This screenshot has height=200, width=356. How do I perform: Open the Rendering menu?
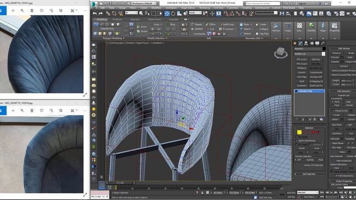(205, 8)
